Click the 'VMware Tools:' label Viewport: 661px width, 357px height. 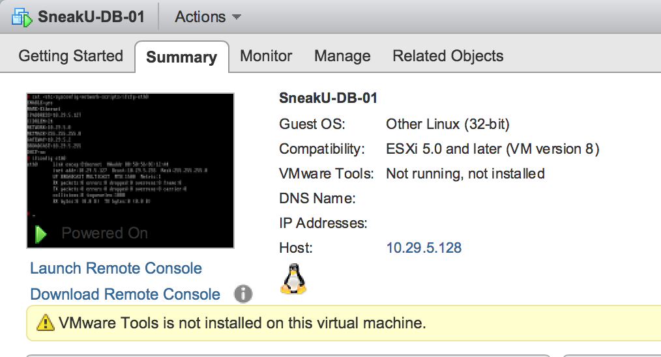click(x=327, y=173)
